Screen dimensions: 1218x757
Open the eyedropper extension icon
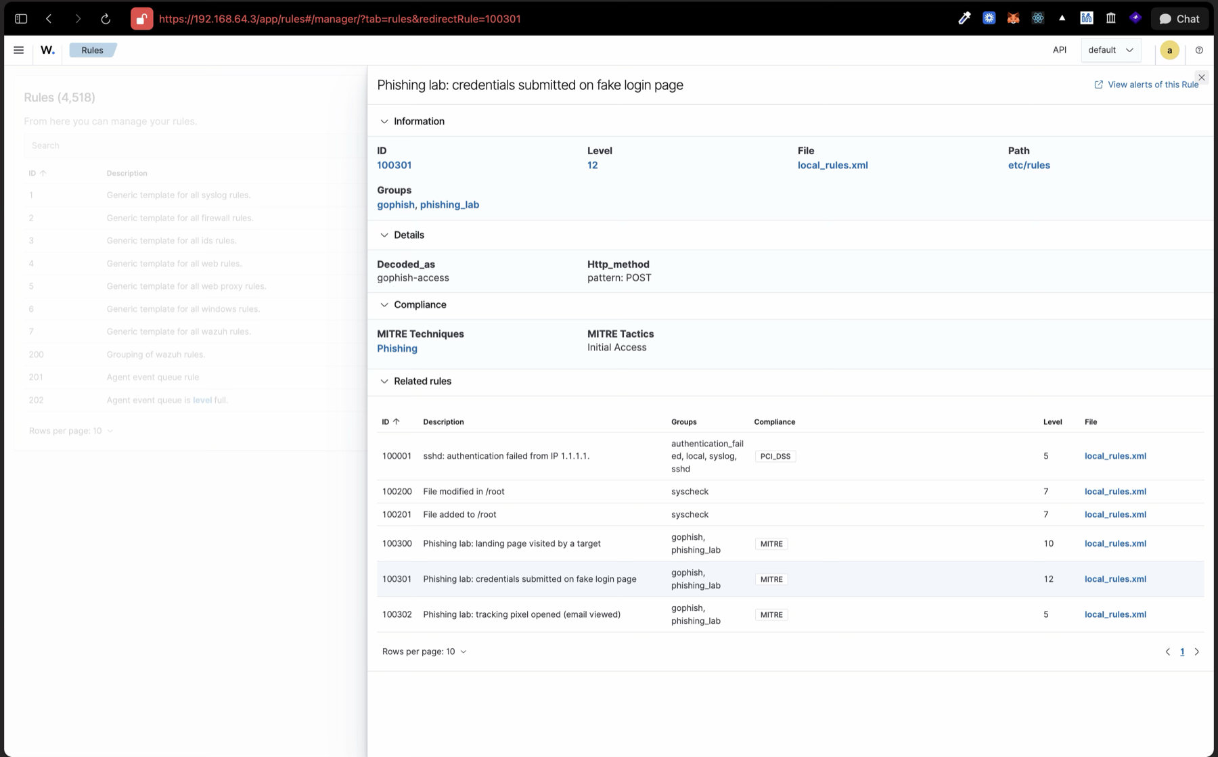[964, 18]
